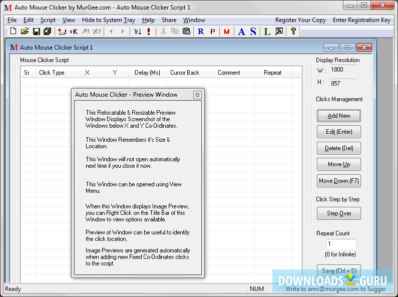This screenshot has width=398, height=297.
Task: Click the Cursor Back column header
Action: coord(185,73)
